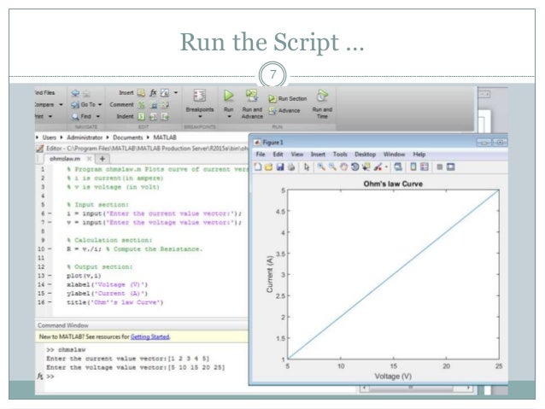Click the Insert Colorbar icon in Figure 1

[413, 167]
